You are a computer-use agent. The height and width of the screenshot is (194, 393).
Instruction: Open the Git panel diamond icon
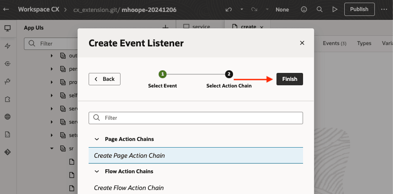point(8,152)
